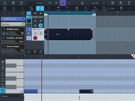Change the 1/2 output bus

coord(22,50)
